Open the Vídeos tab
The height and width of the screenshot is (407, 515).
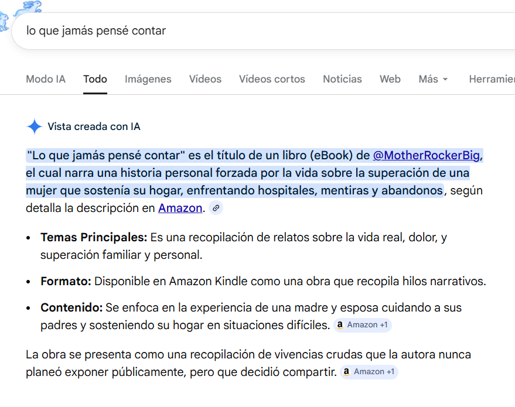click(x=205, y=79)
